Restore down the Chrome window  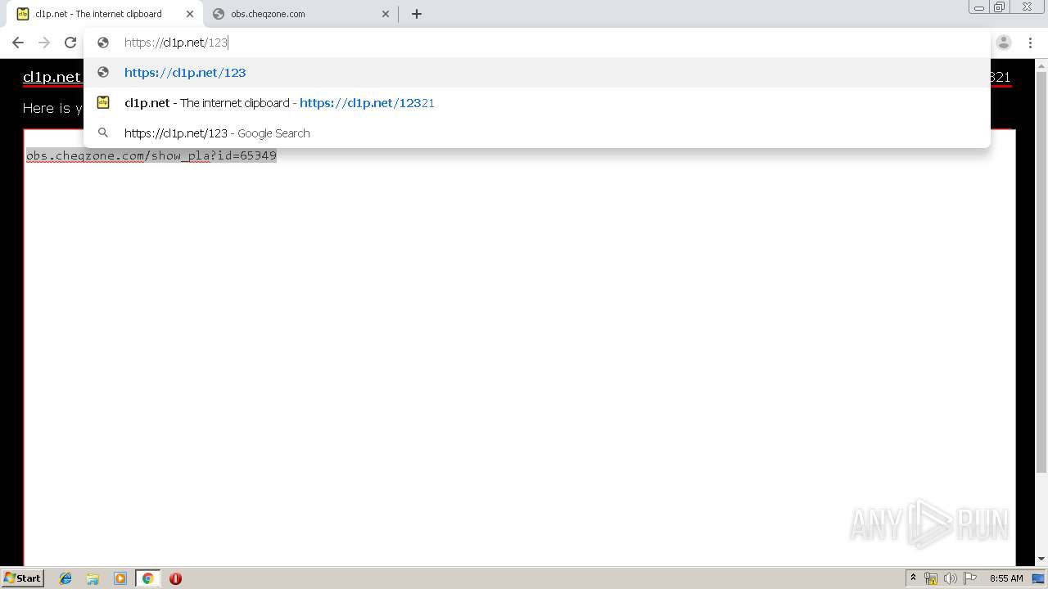1000,7
